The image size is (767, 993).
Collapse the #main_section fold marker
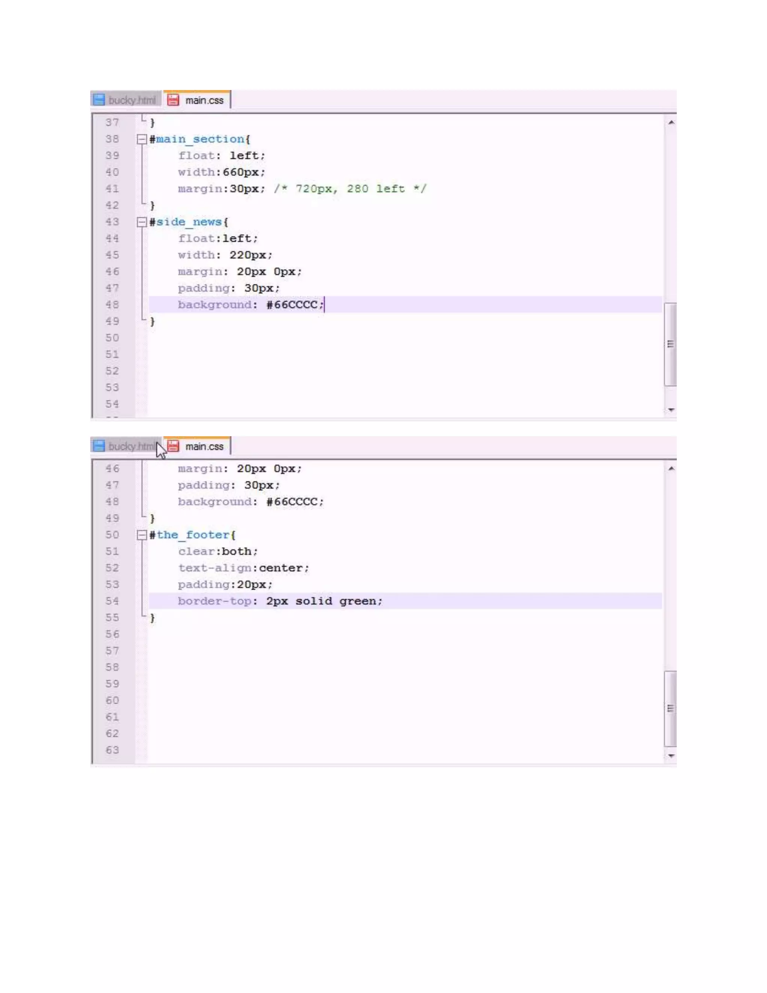coord(142,139)
